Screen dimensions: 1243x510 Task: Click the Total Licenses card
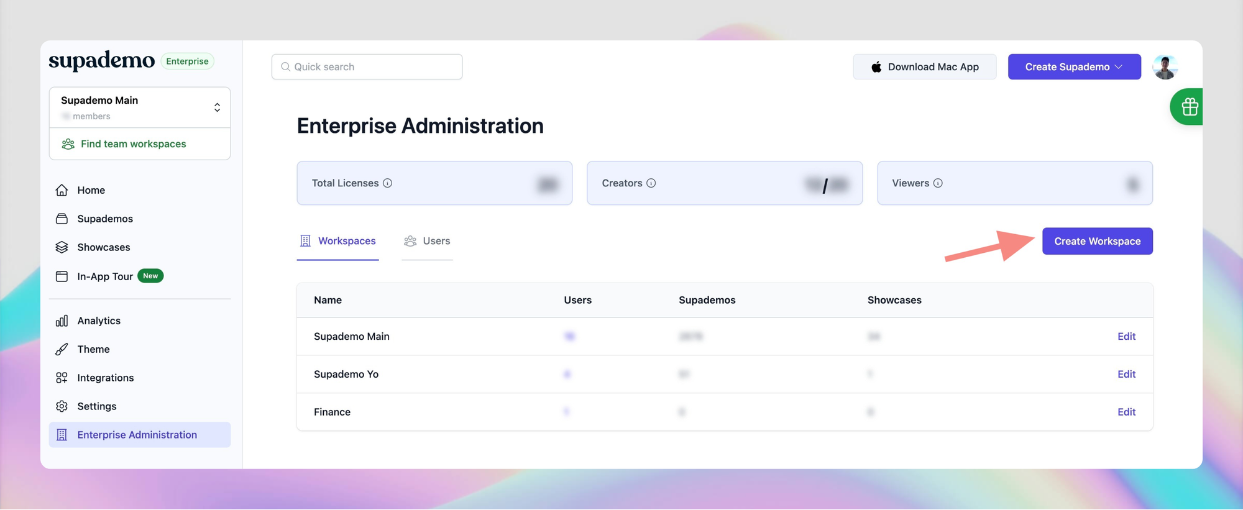(x=434, y=183)
